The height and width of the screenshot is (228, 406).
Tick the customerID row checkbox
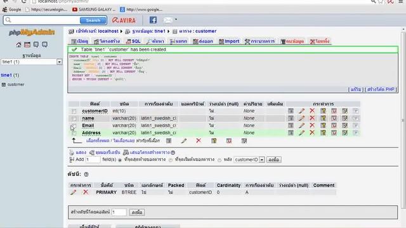coord(74,111)
